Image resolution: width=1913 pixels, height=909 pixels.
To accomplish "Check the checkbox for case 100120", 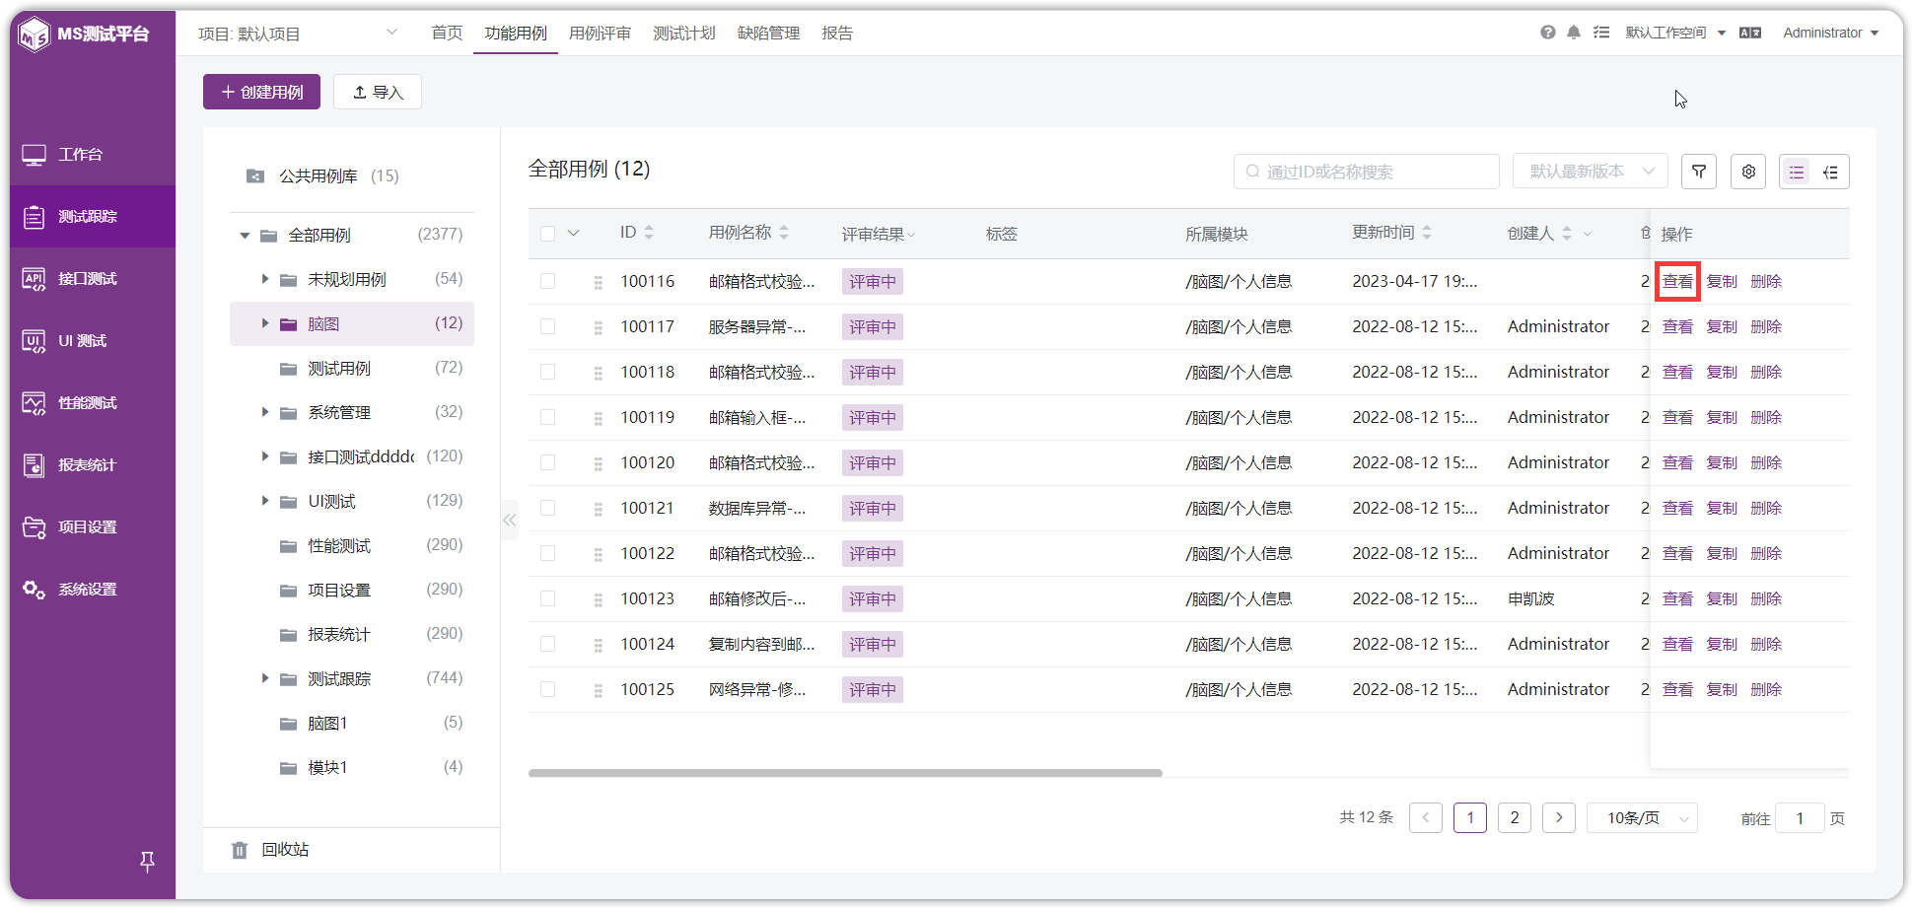I will coord(548,463).
